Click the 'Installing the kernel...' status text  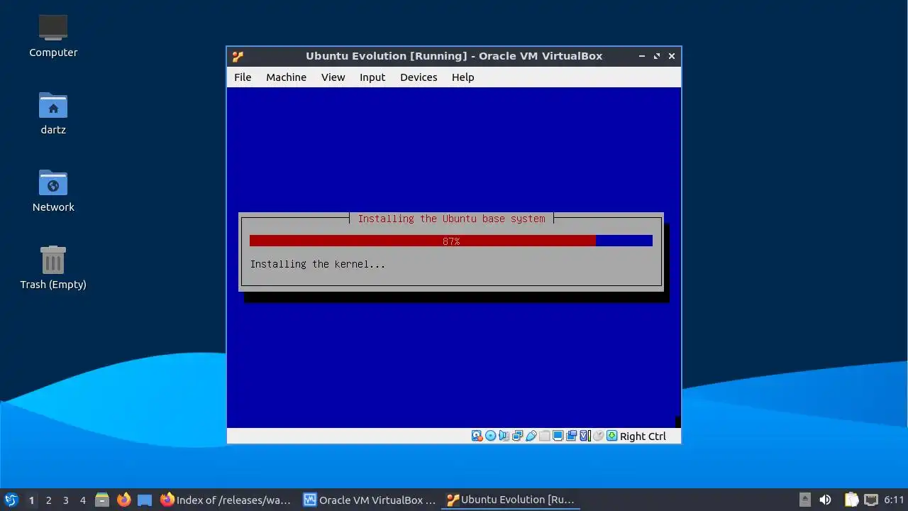[318, 264]
